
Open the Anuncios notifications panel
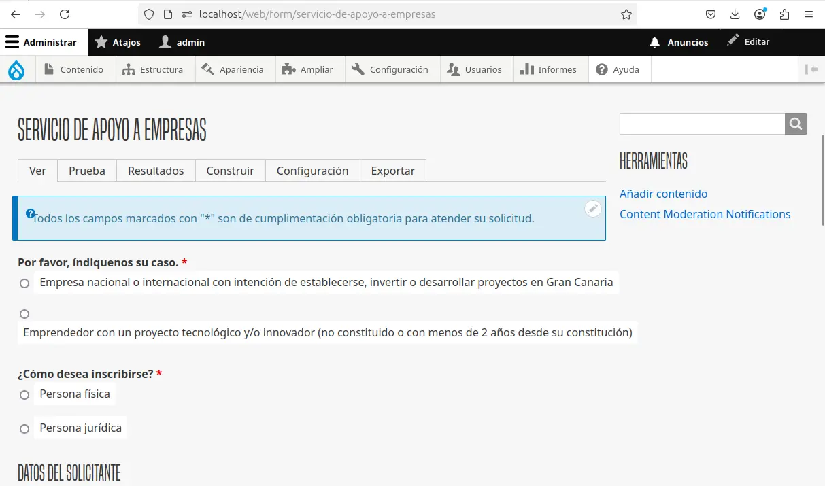click(x=679, y=41)
